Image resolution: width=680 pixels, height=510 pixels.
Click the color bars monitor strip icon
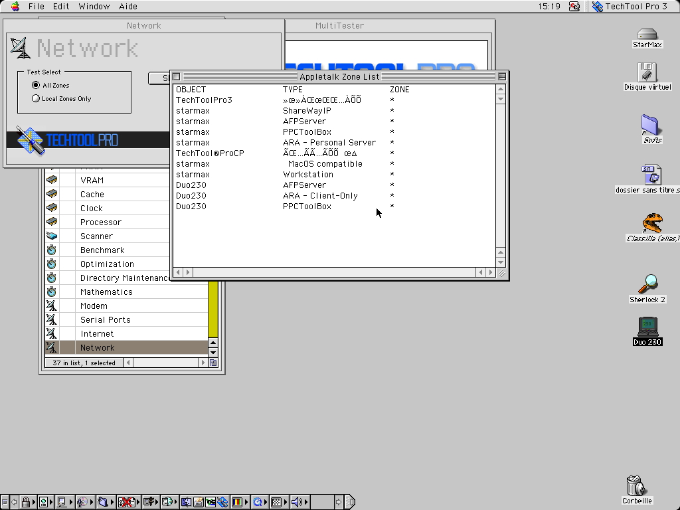237,502
